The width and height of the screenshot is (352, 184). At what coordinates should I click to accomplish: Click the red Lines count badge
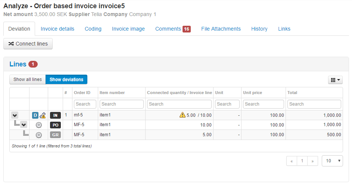point(33,64)
